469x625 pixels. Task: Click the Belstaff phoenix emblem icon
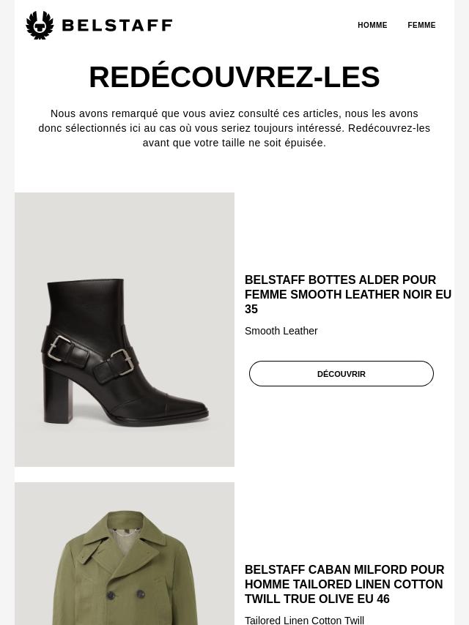40,25
